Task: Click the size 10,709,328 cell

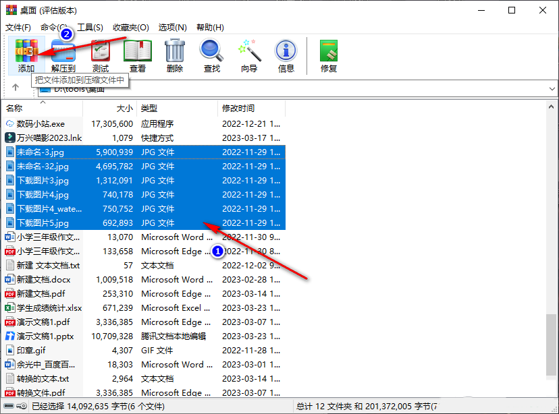Action: (112, 336)
